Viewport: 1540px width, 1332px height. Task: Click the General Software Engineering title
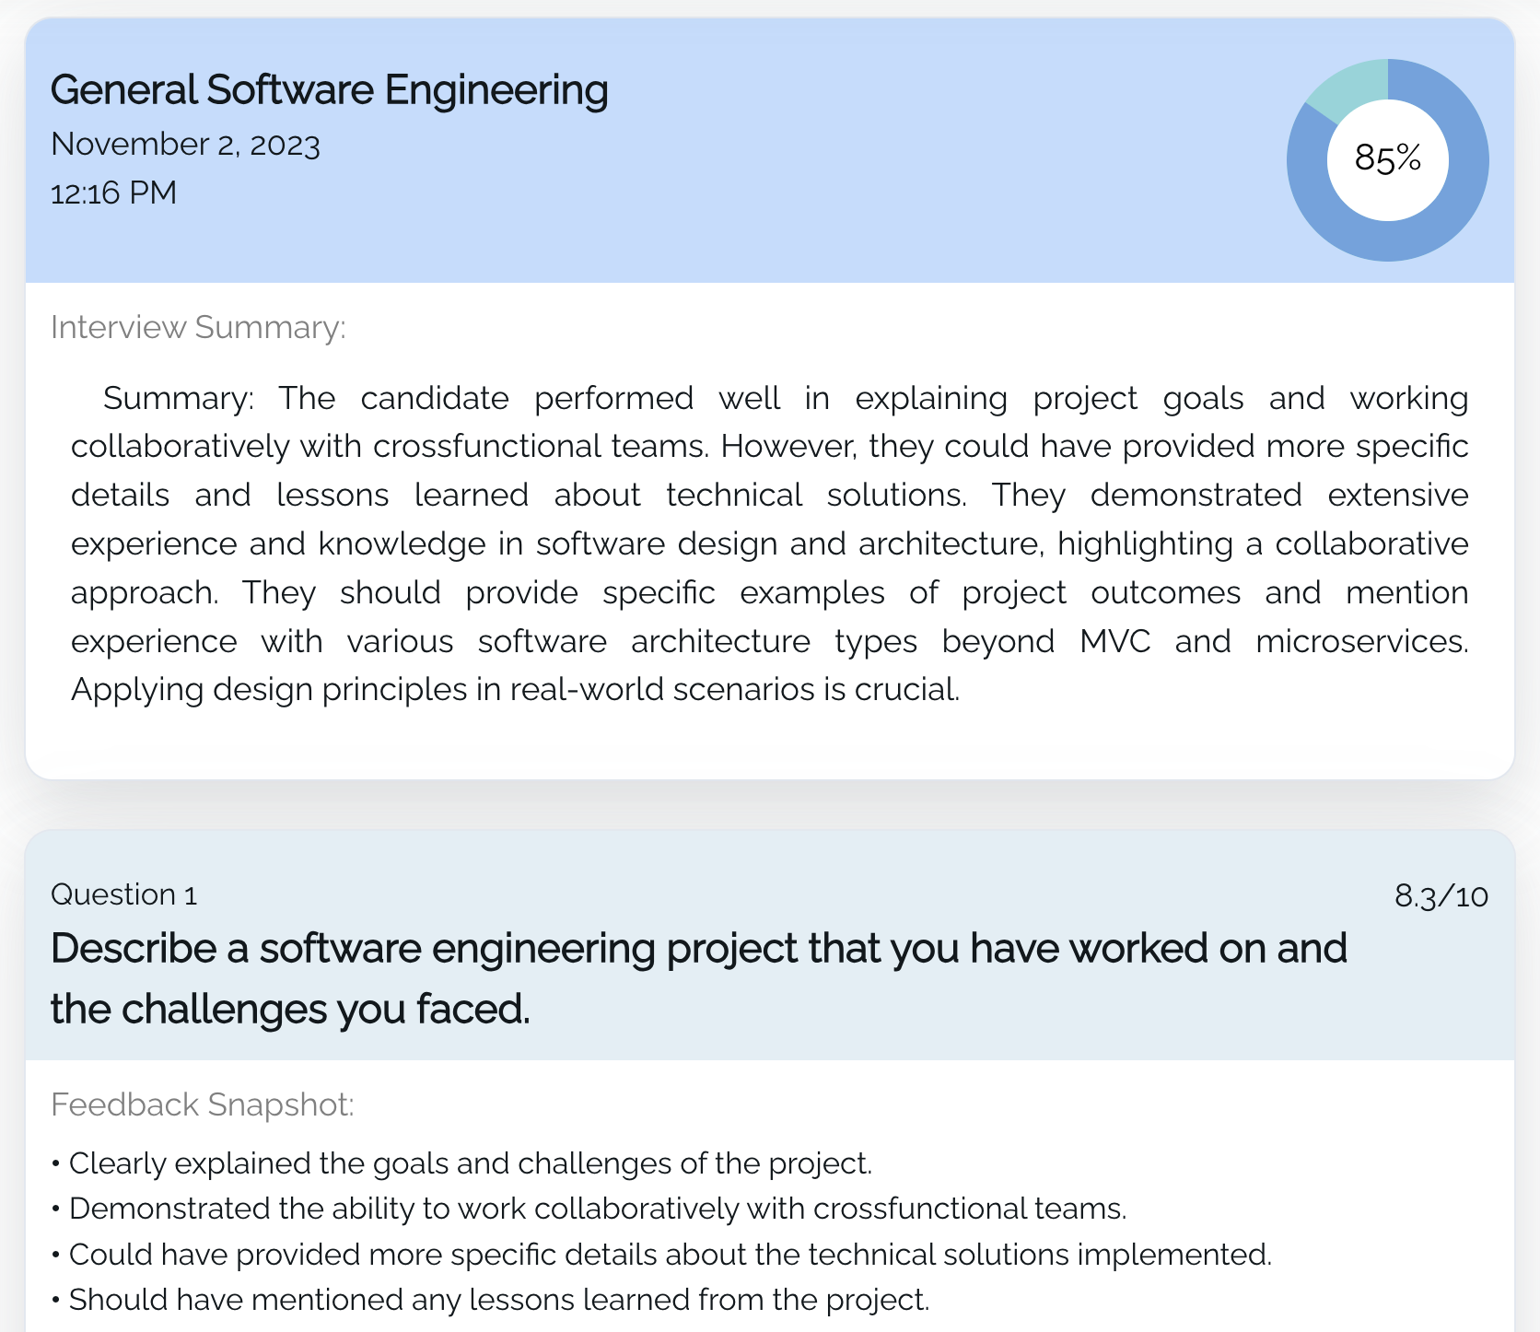click(x=329, y=90)
